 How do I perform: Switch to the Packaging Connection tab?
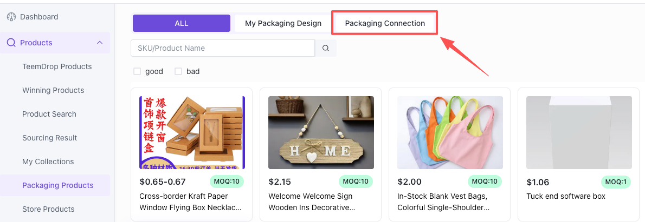[385, 23]
